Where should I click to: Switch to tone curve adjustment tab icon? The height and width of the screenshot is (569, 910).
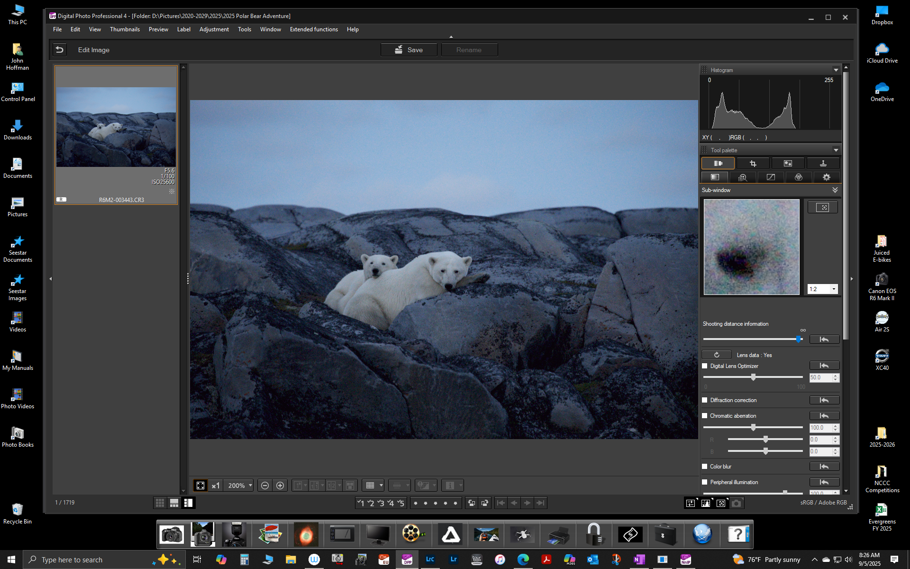click(771, 177)
